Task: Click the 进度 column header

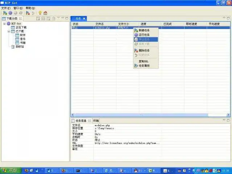Action: pos(150,24)
